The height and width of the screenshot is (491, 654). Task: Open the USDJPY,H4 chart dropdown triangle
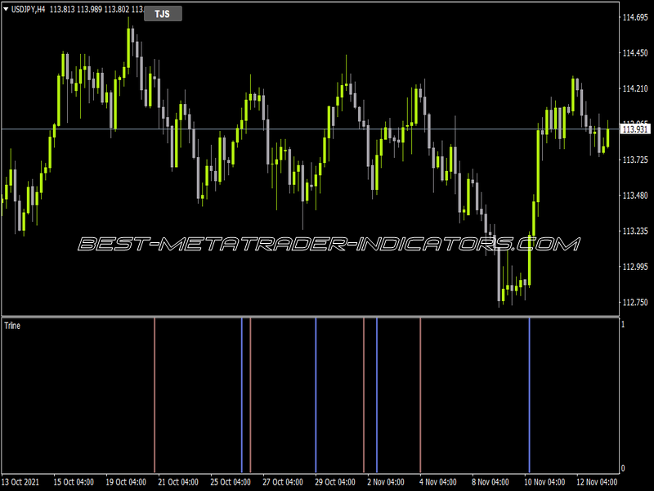[6, 9]
